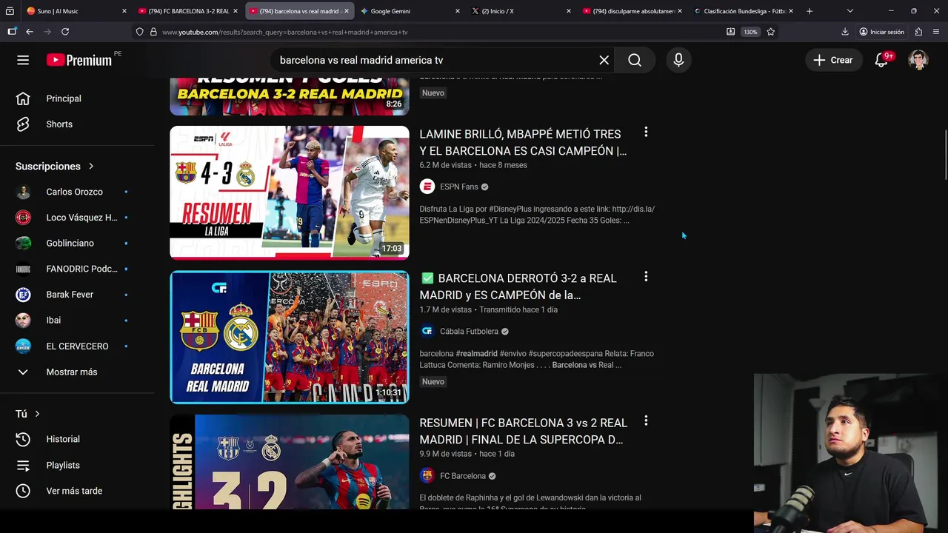Switch to the FC BARCELONA 3-2 REAL tab
Viewport: 948px width, 533px height.
point(187,11)
